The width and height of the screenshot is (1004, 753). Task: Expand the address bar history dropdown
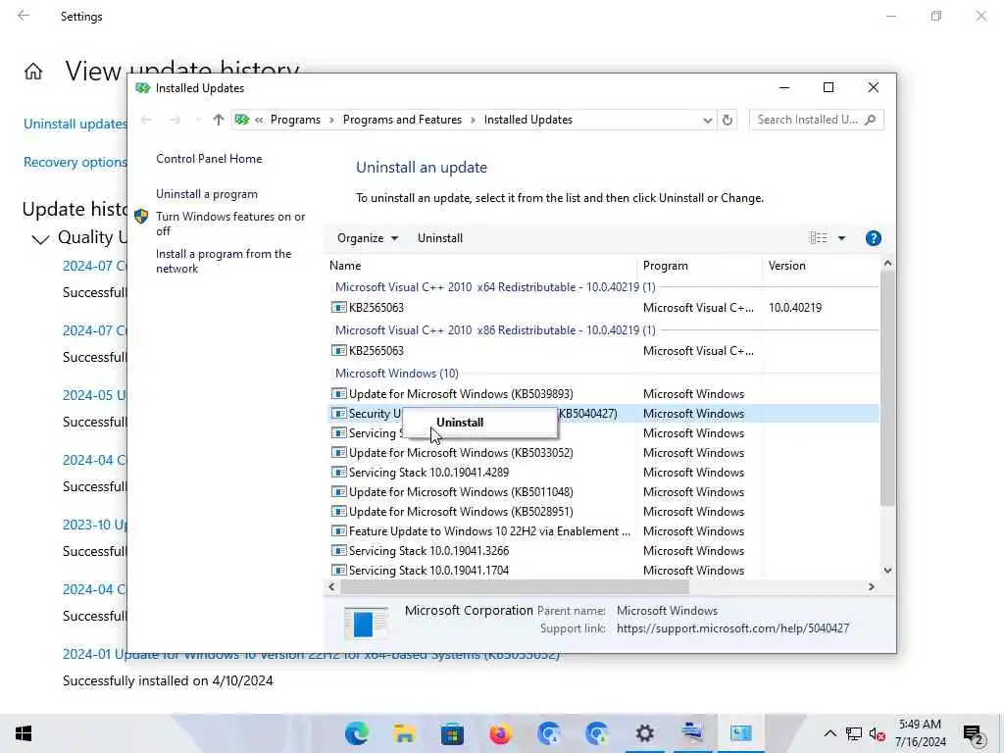click(707, 120)
